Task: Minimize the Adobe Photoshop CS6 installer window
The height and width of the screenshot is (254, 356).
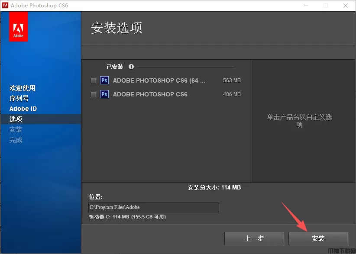Action: (x=306, y=6)
